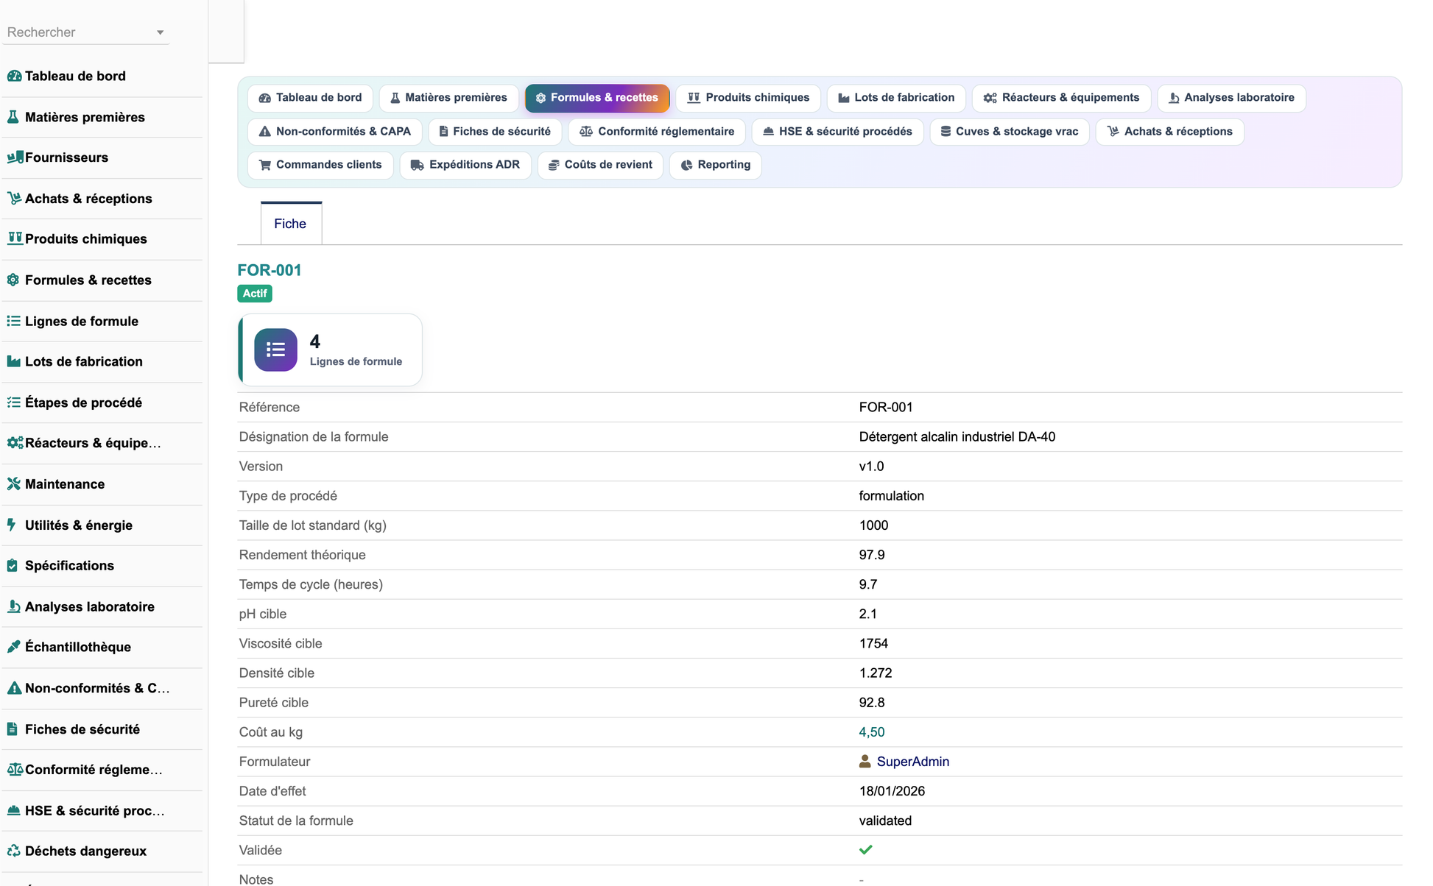The image size is (1433, 886).
Task: Go to Spécifications in the sidebar
Action: (x=69, y=565)
